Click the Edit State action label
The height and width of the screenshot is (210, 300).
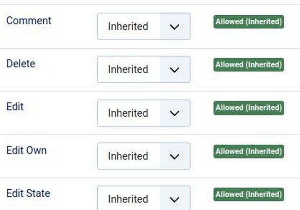click(28, 193)
